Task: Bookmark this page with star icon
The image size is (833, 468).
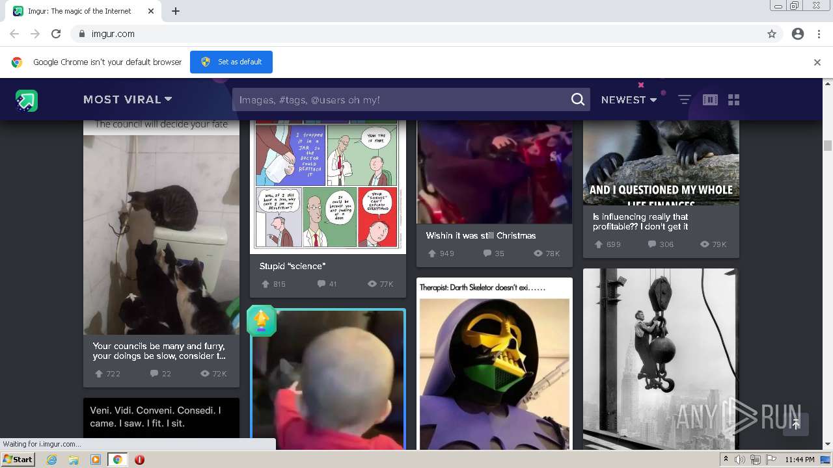Action: coord(772,34)
